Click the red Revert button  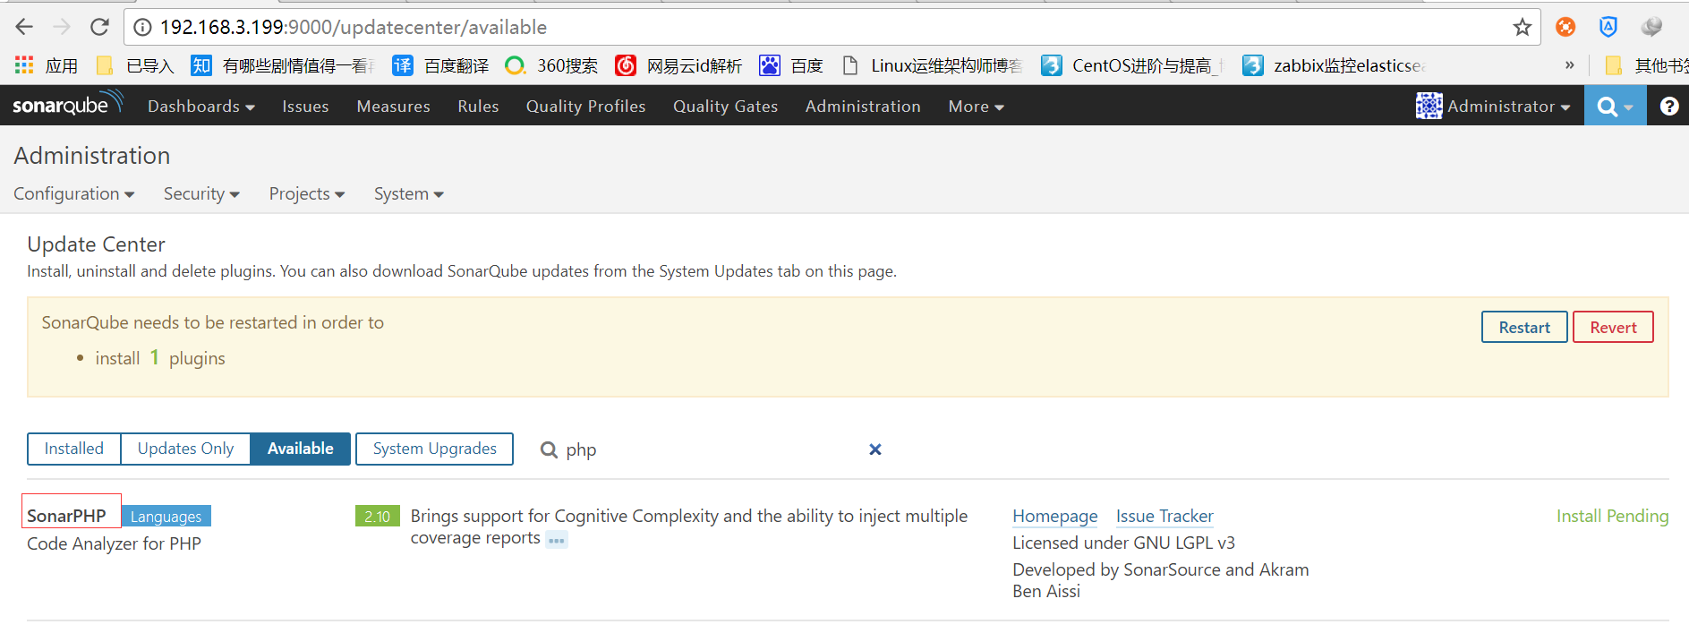1612,328
